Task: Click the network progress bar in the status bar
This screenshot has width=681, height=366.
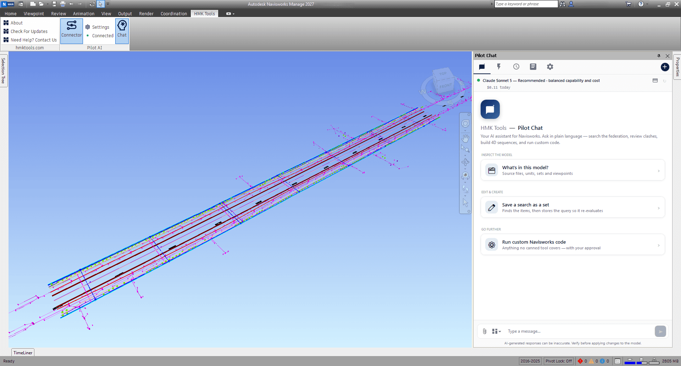Action: click(x=654, y=361)
